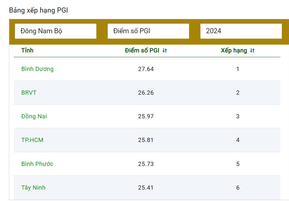The height and width of the screenshot is (201, 289).
Task: Click rank 1 in the Xếp hạng column
Action: [238, 69]
